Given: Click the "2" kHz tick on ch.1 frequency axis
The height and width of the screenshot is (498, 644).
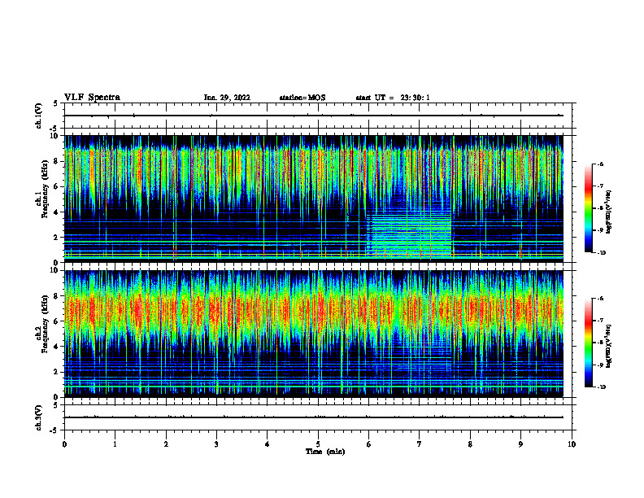Looking at the screenshot, I should click(56, 238).
